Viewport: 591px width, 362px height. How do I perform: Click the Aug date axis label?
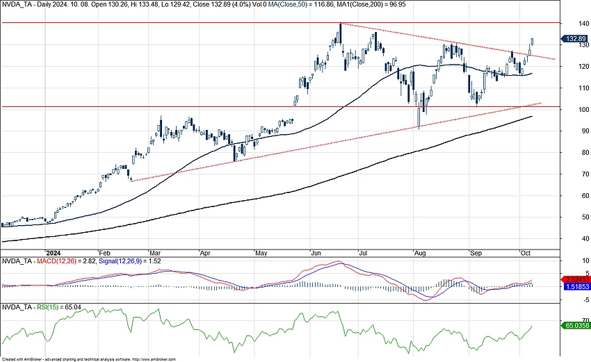420,253
